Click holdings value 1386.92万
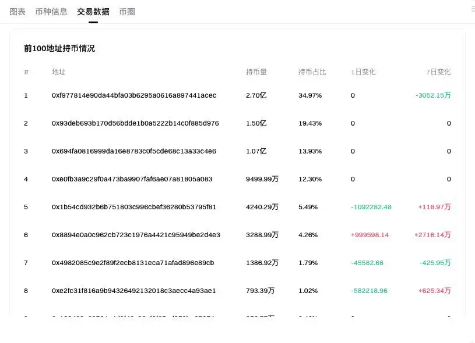Viewport: 475px width, 343px height. 262,263
